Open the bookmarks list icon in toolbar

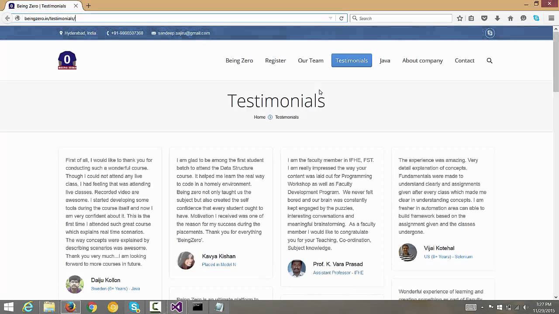tap(471, 18)
